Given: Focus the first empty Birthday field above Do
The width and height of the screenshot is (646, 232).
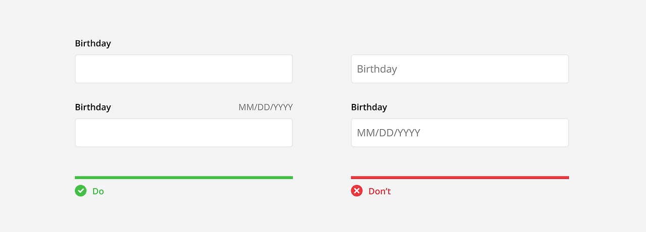Looking at the screenshot, I should 184,69.
